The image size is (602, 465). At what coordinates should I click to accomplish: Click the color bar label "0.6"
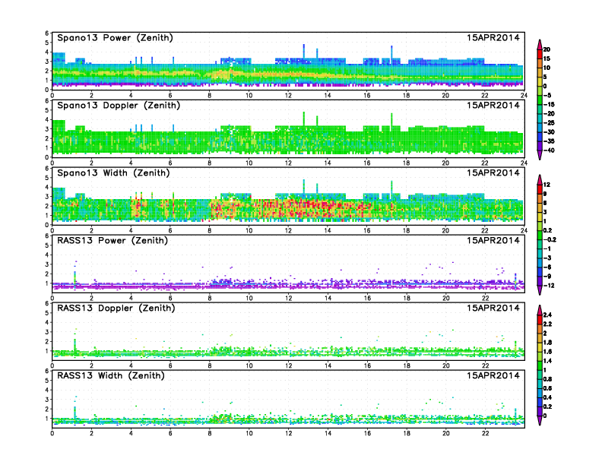tap(548, 388)
